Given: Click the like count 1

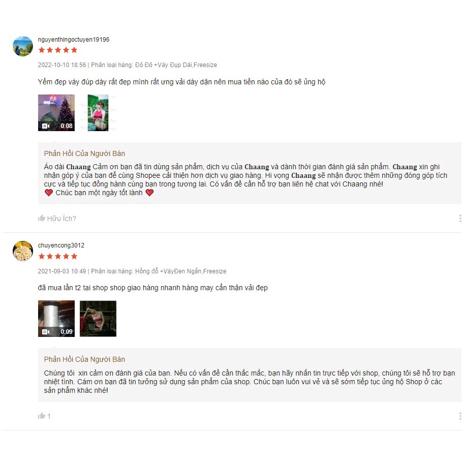Looking at the screenshot, I should 49,416.
